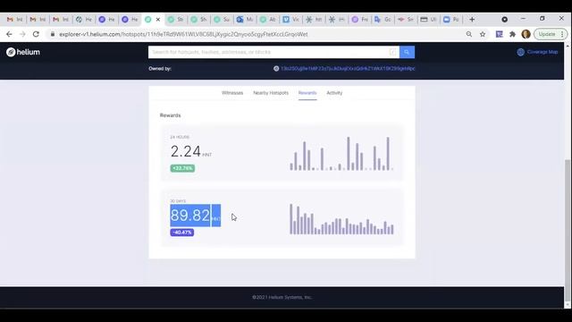572x322 pixels.
Task: Open the owner wallet address link
Action: (x=348, y=68)
